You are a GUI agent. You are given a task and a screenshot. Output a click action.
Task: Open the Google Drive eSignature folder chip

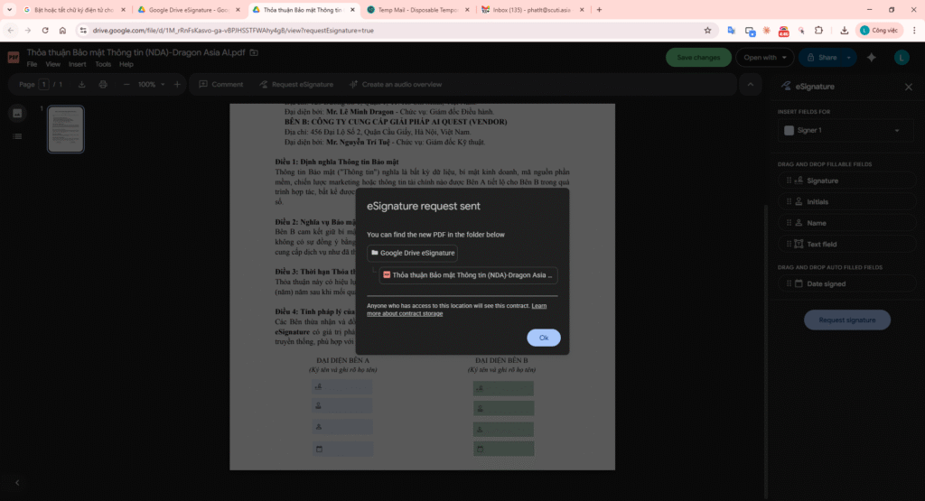412,254
